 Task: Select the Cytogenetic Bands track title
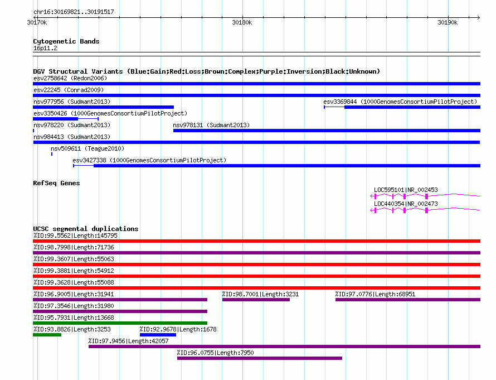tap(66, 41)
